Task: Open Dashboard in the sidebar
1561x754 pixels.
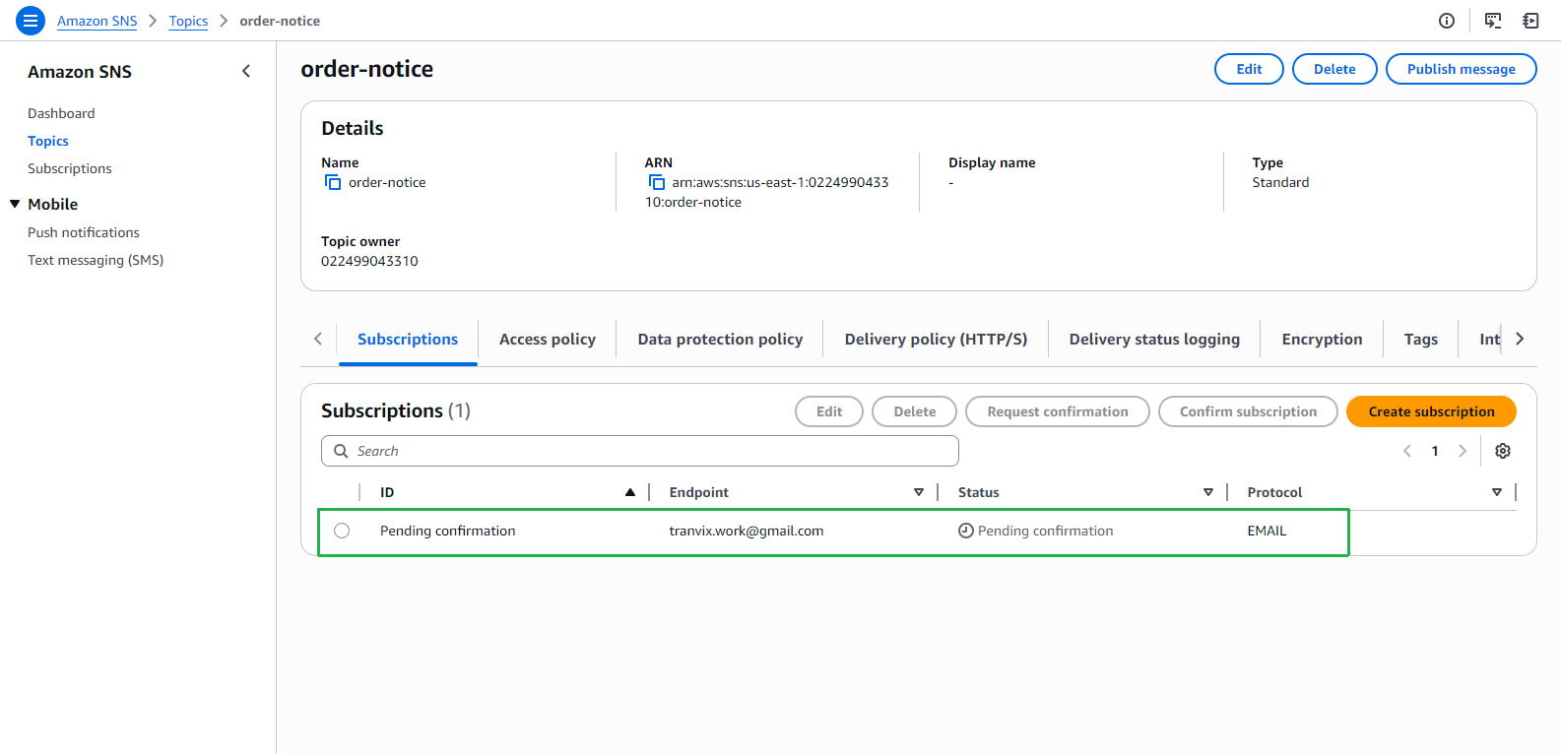Action: [61, 113]
